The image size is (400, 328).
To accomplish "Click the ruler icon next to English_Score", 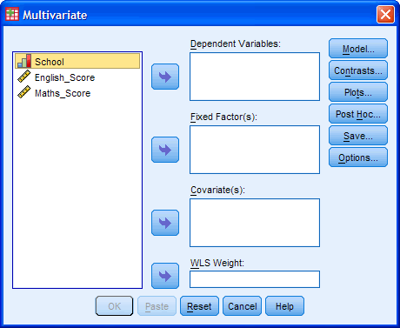I will point(24,77).
